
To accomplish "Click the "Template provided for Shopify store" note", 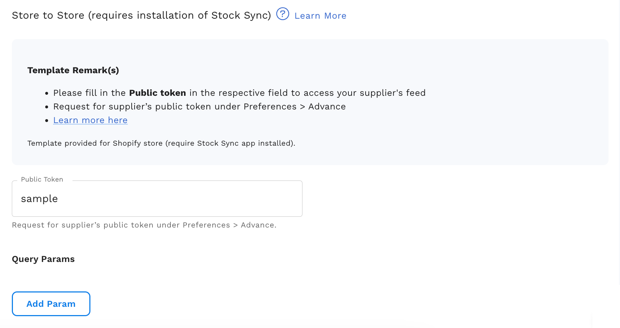I will 95,143.
